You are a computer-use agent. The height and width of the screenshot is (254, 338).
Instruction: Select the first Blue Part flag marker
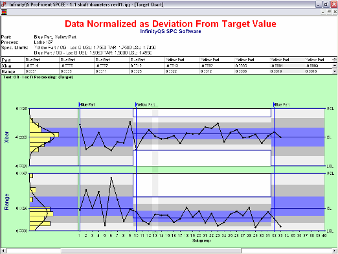pos(80,104)
